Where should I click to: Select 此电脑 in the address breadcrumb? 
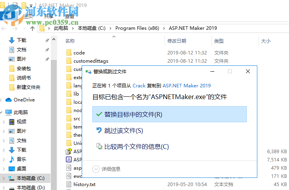(x=61, y=28)
